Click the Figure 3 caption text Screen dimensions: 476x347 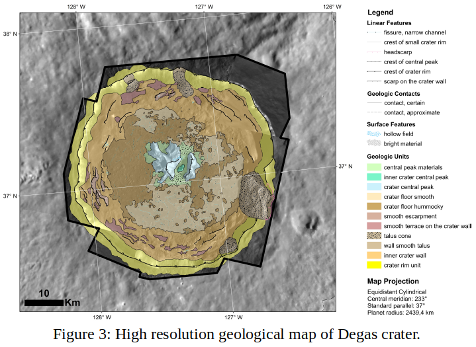click(x=236, y=334)
